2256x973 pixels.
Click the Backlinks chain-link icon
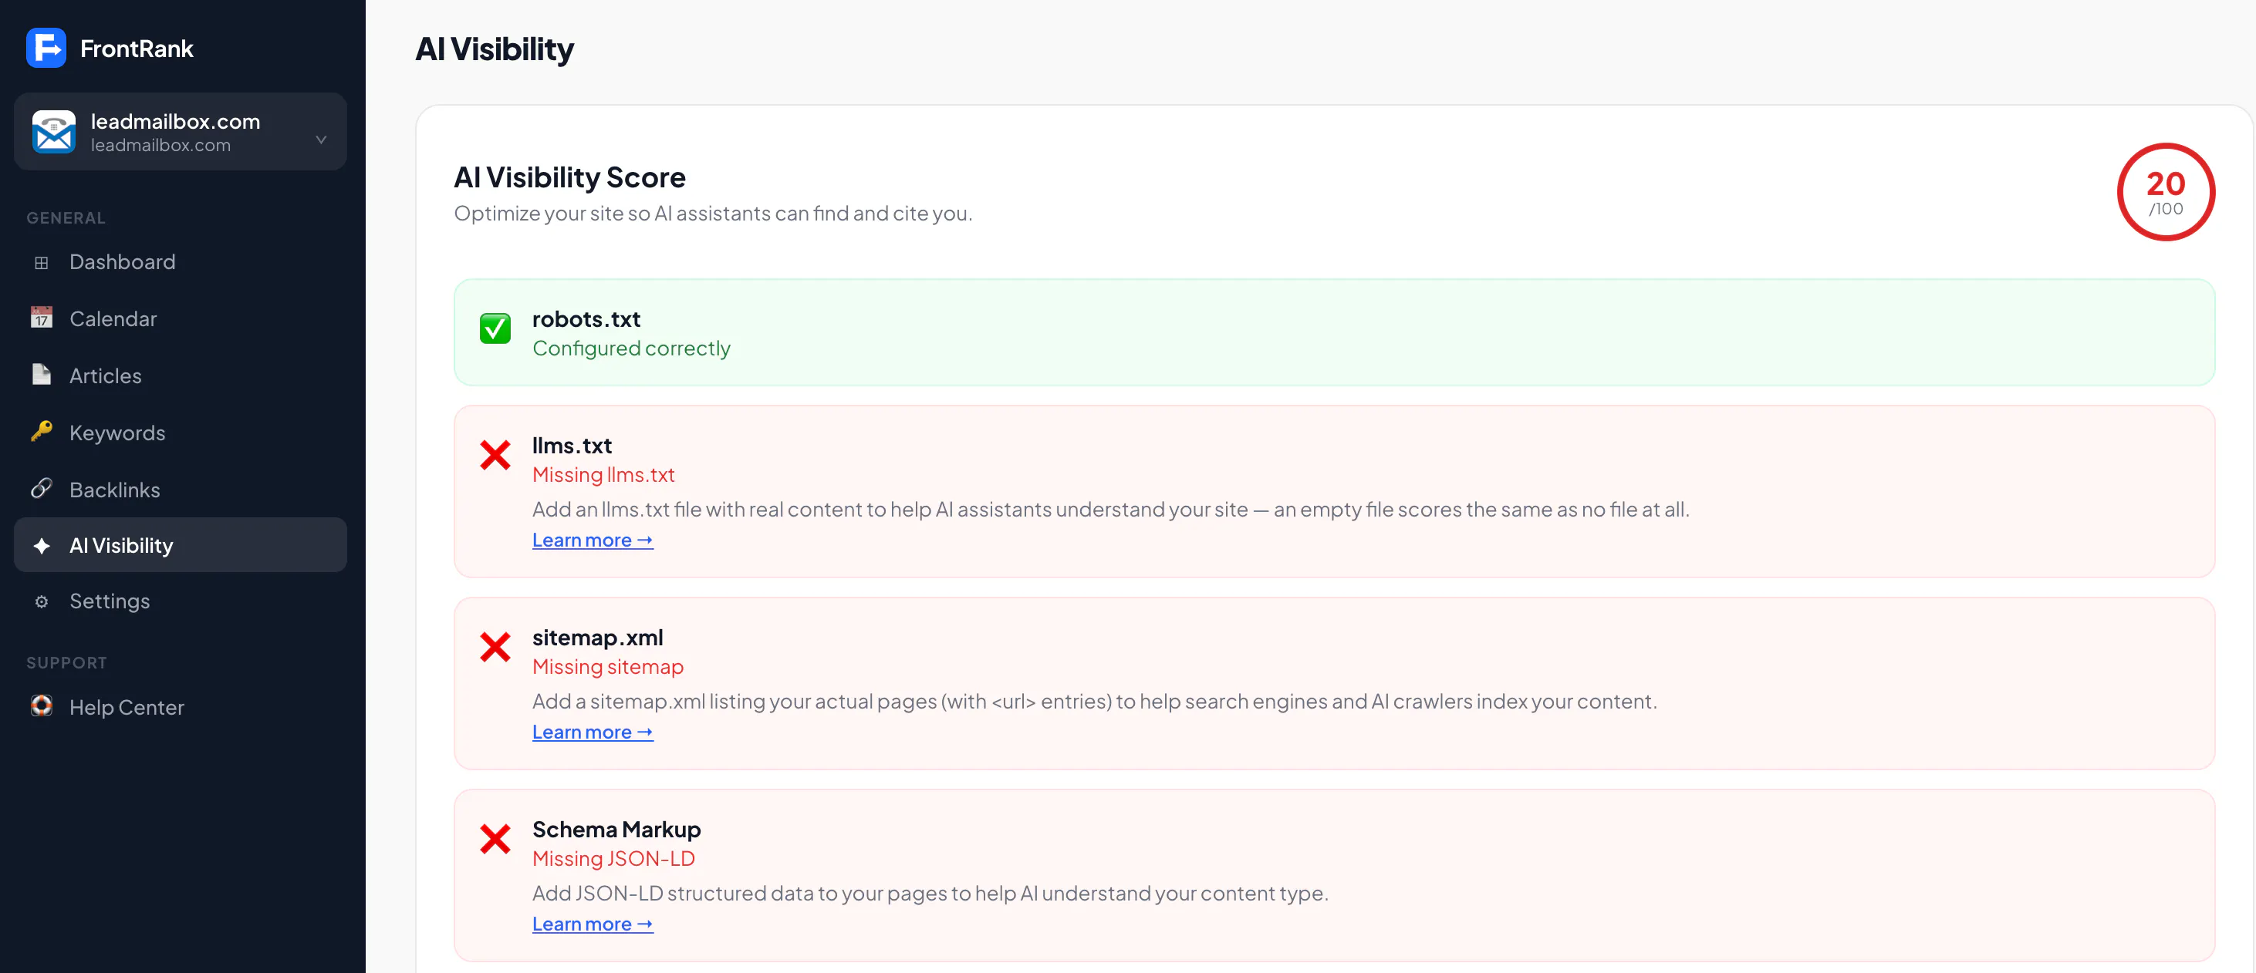[41, 488]
